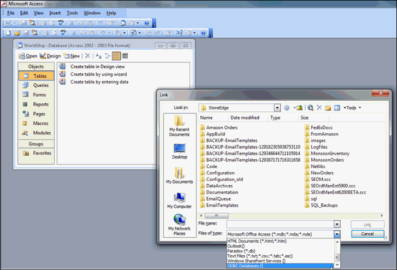
Task: Click the Relationships icon in the lower toolbar
Action: click(x=180, y=33)
